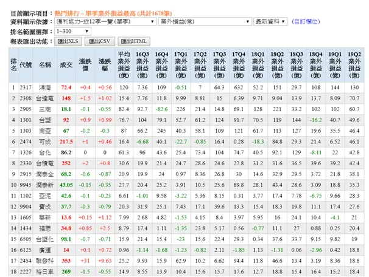Open stock code 2915 link
This screenshot has height=277, width=369.
(x=26, y=174)
